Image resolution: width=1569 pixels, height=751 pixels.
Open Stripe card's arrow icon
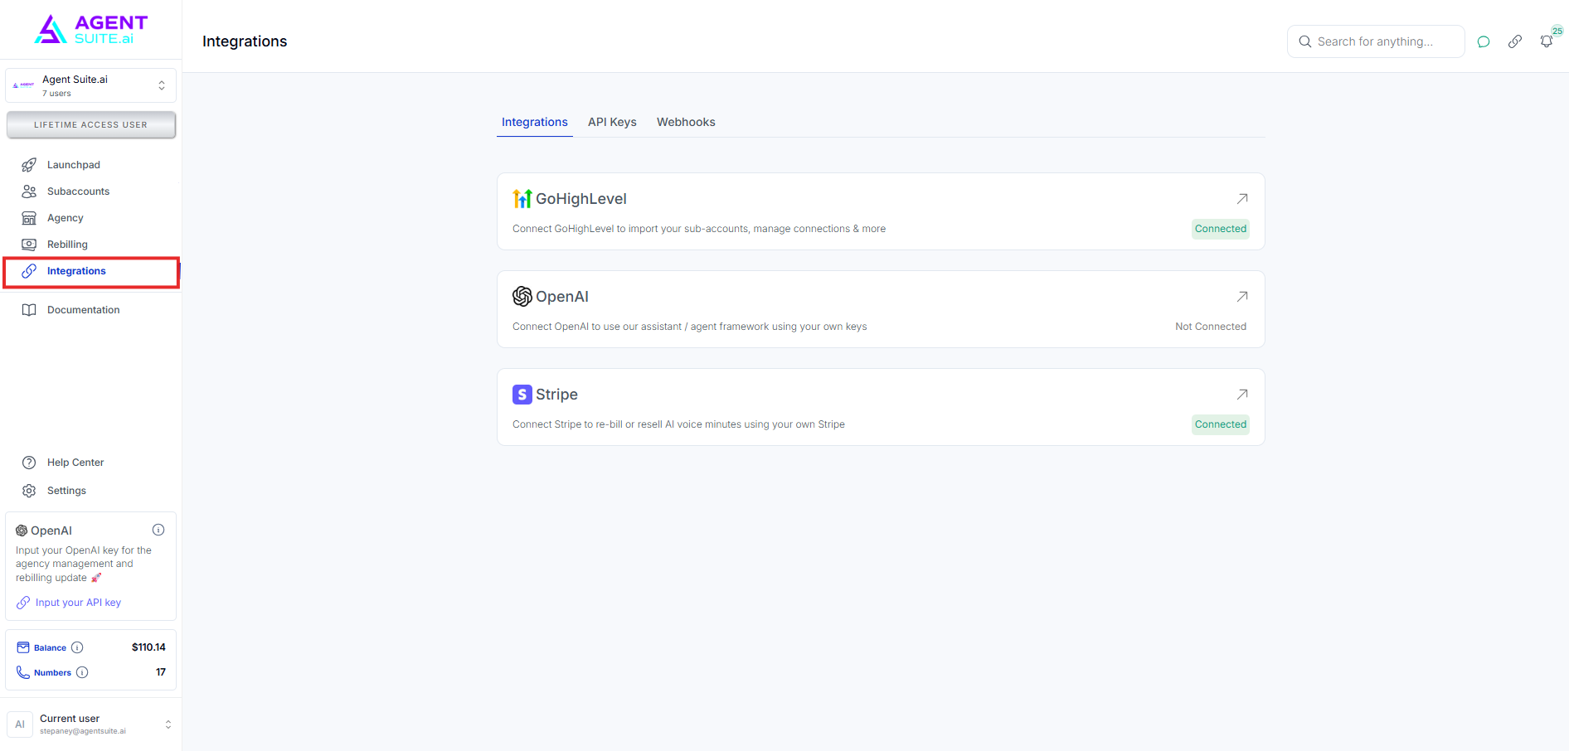click(x=1242, y=395)
